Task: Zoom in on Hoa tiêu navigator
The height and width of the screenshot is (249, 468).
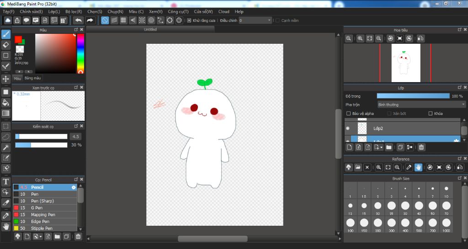Action: (360, 38)
